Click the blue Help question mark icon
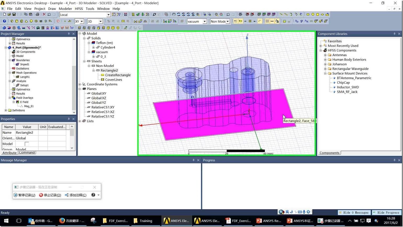This screenshot has height=227, width=403. [4, 21]
